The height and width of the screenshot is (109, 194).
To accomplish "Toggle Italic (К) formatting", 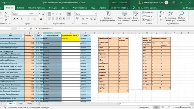I will tap(18, 19).
